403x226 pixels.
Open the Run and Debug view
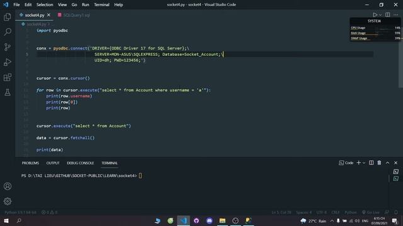tap(8, 62)
